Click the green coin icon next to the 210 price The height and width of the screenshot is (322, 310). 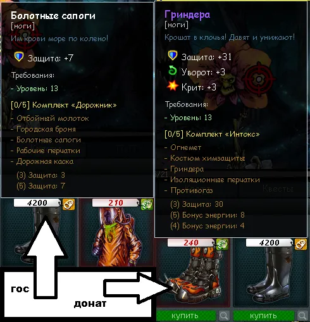(x=147, y=204)
